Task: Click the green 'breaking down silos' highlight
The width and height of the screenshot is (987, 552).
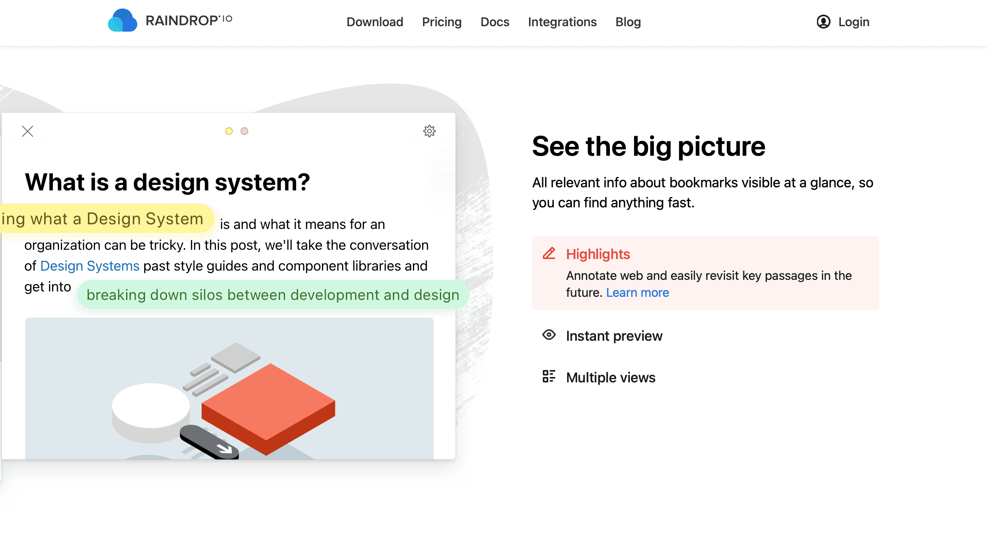Action: (273, 295)
